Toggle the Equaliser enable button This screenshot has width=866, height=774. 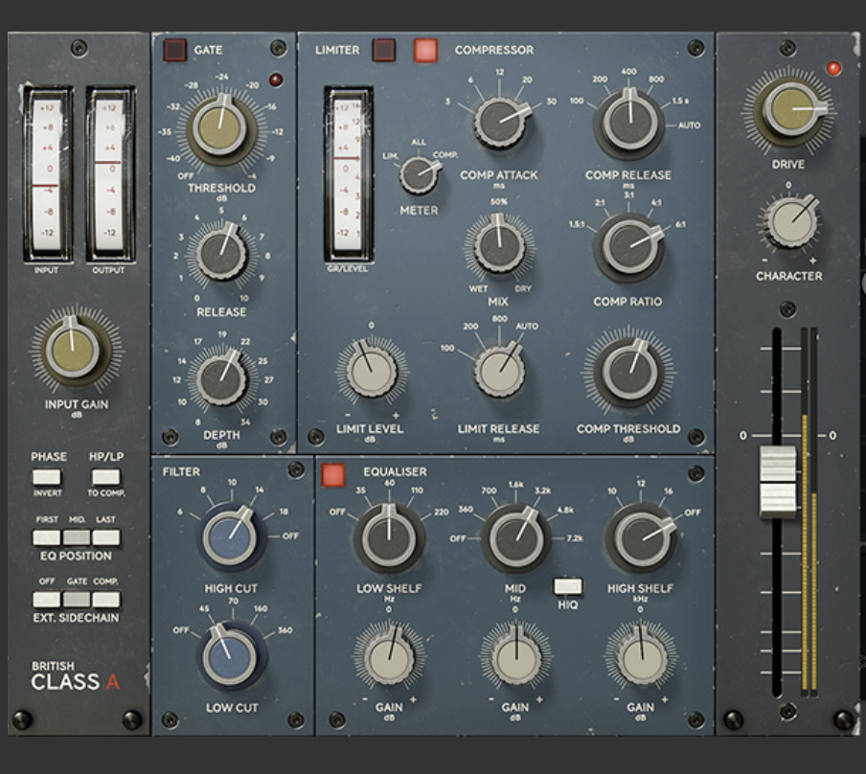coord(333,475)
